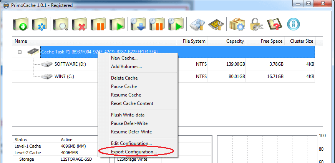Viewport: 335px width, 163px height.
Task: Sort by the File System column header
Action: pyautogui.click(x=192, y=41)
